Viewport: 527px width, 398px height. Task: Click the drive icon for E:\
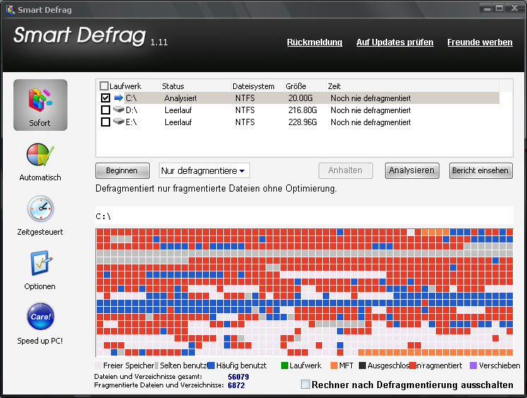click(x=118, y=122)
